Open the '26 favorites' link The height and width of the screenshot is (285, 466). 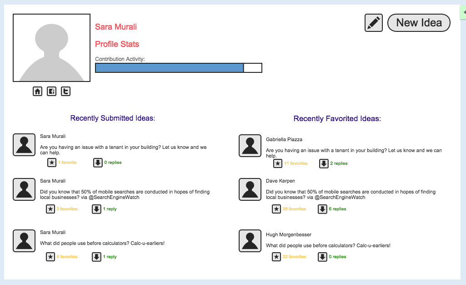(294, 209)
